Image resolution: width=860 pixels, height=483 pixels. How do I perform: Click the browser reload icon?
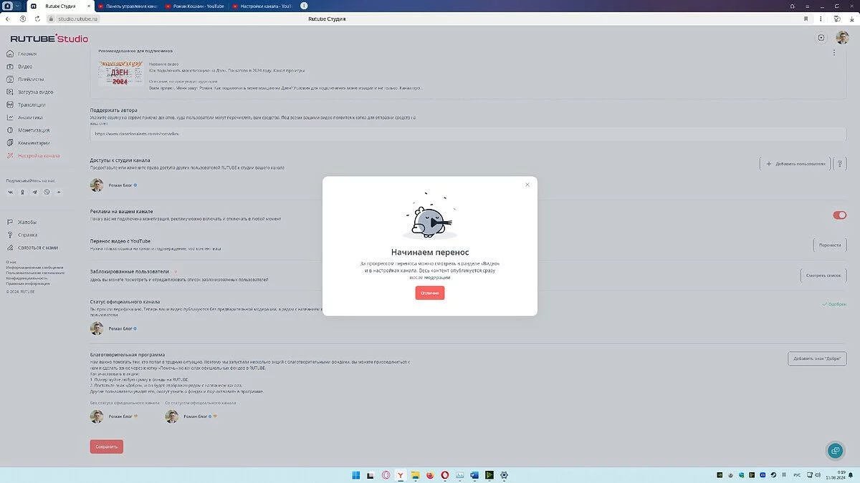click(37, 19)
